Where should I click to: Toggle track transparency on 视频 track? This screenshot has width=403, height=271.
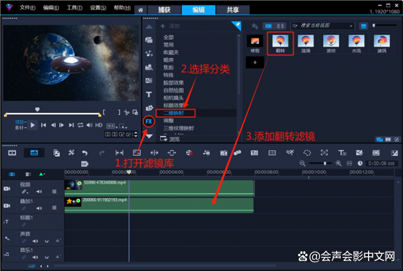(55, 192)
